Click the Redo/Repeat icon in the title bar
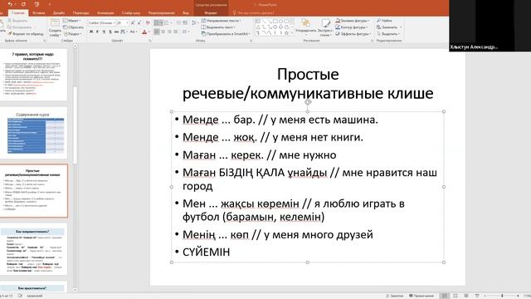This screenshot has height=299, width=531. tap(23, 4)
